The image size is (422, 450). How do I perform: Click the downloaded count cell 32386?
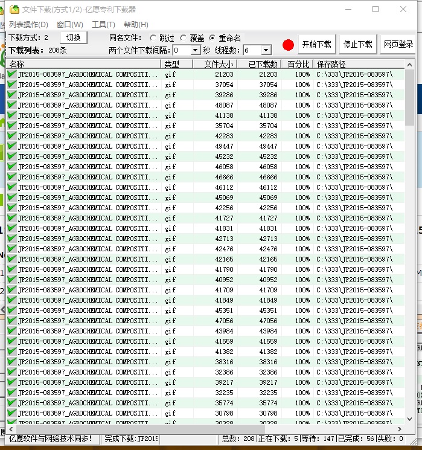pos(268,372)
